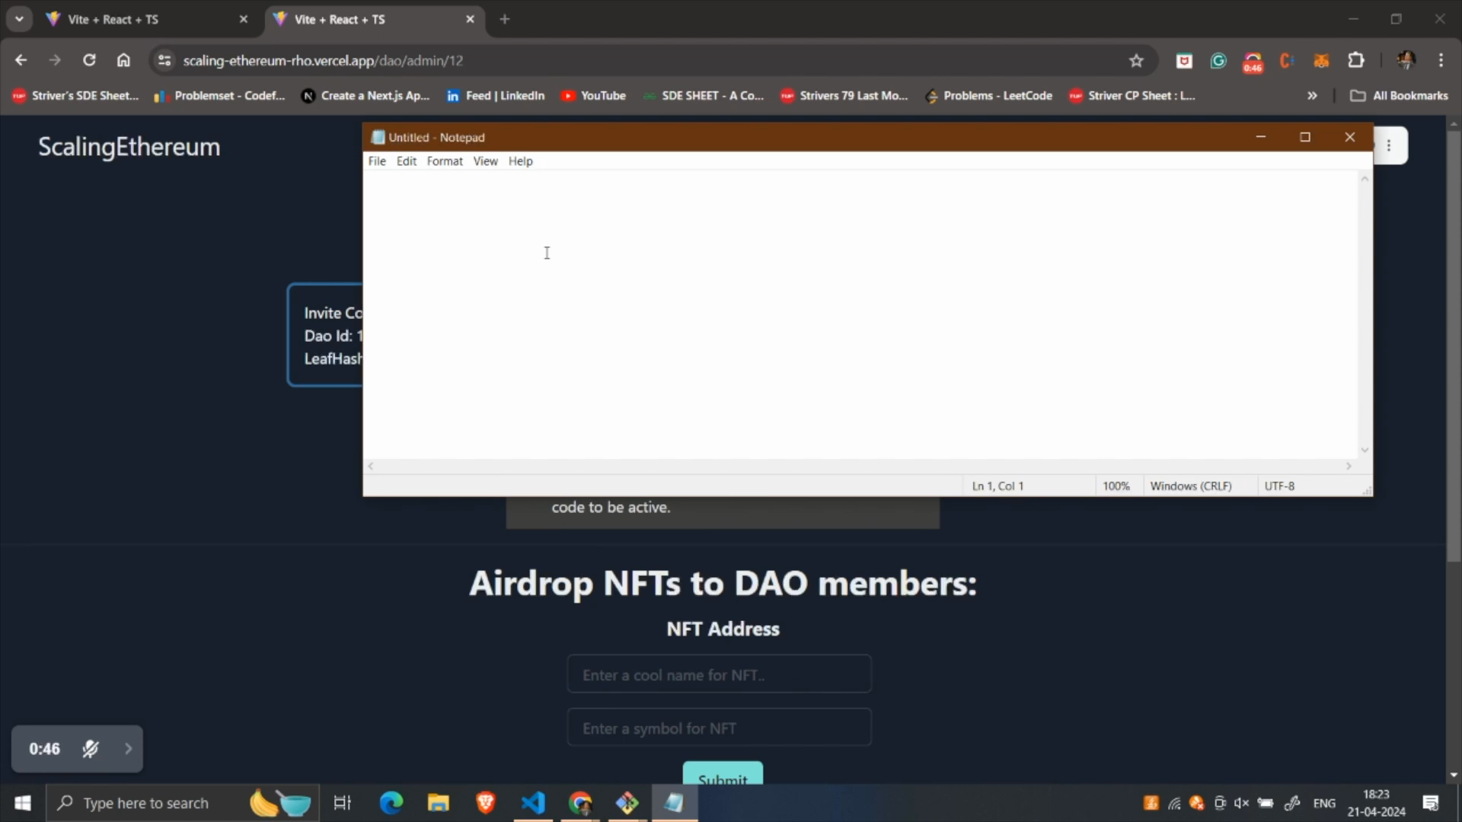Open the tab search dropdown arrow
1462x822 pixels.
(19, 19)
